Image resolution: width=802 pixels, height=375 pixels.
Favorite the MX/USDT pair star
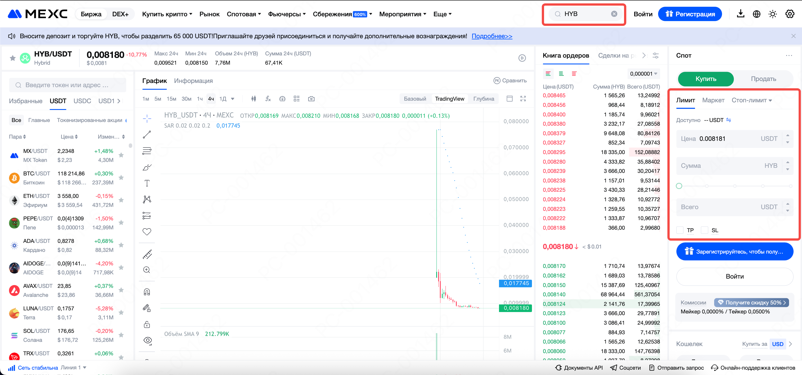pos(121,155)
